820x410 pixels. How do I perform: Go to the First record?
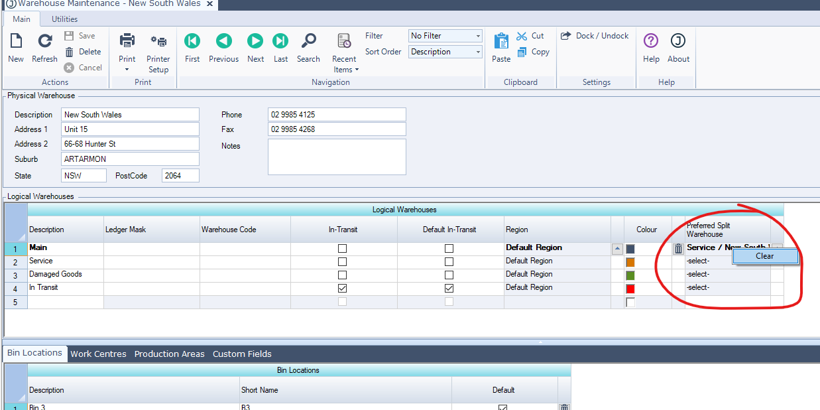192,42
